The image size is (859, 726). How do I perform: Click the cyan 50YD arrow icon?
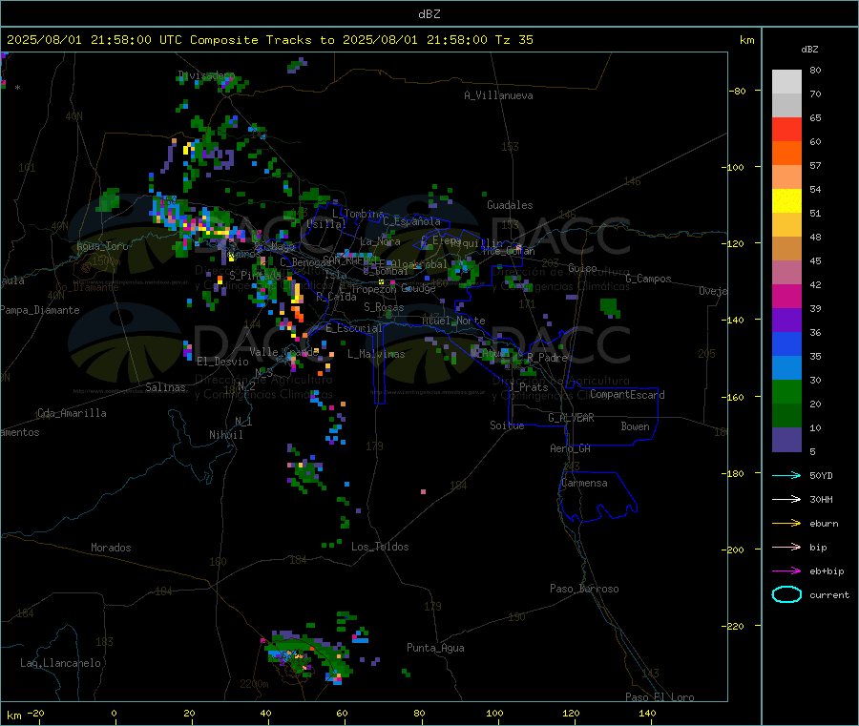(786, 475)
